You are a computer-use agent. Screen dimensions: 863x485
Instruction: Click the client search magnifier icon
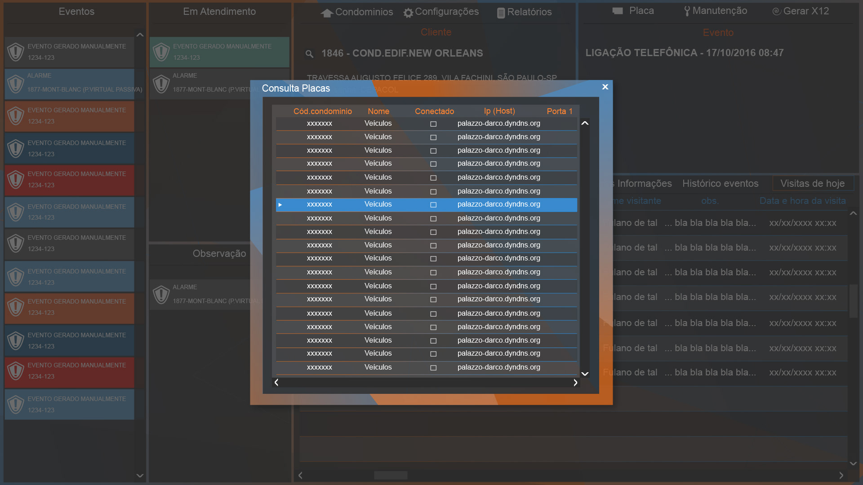[x=309, y=54]
